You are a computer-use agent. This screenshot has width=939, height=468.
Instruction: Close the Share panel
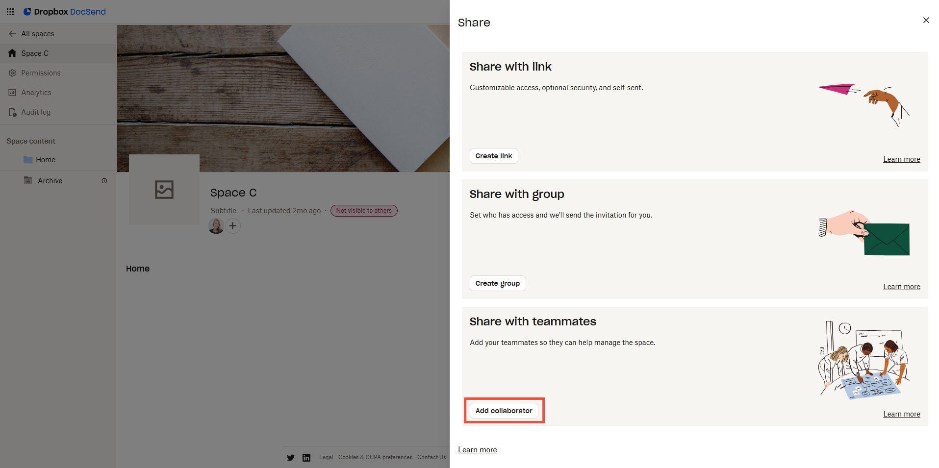(x=926, y=20)
